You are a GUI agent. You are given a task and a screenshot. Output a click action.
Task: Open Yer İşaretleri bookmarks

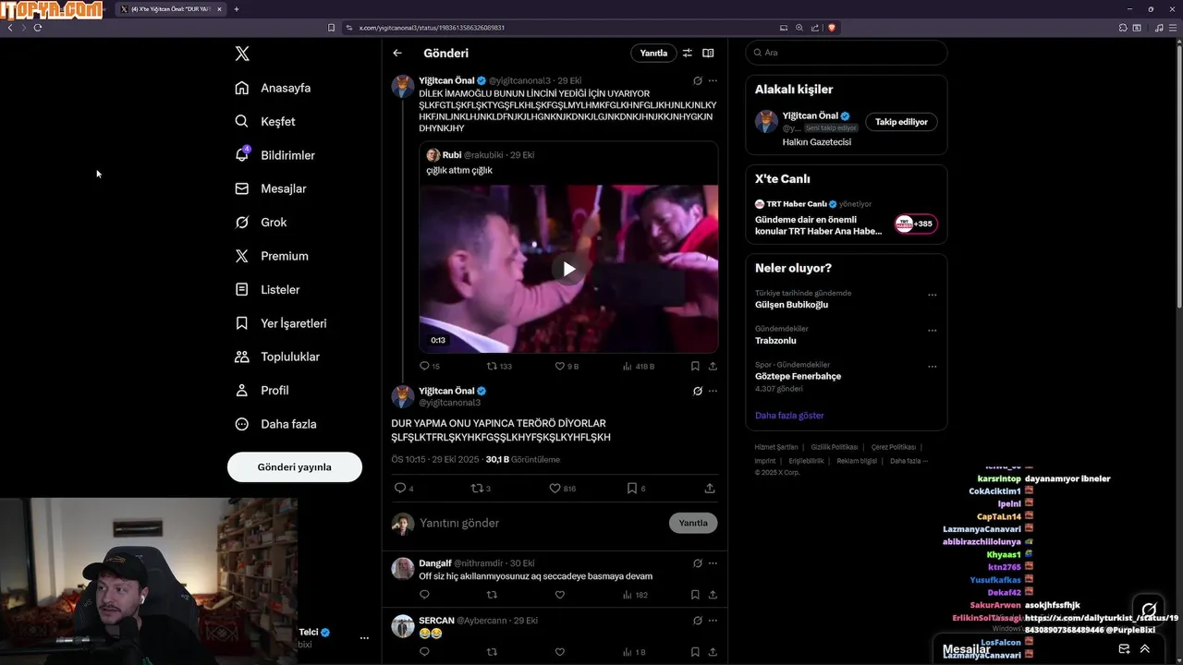click(280, 323)
